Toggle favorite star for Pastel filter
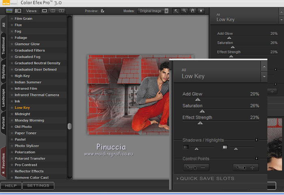 (12, 140)
